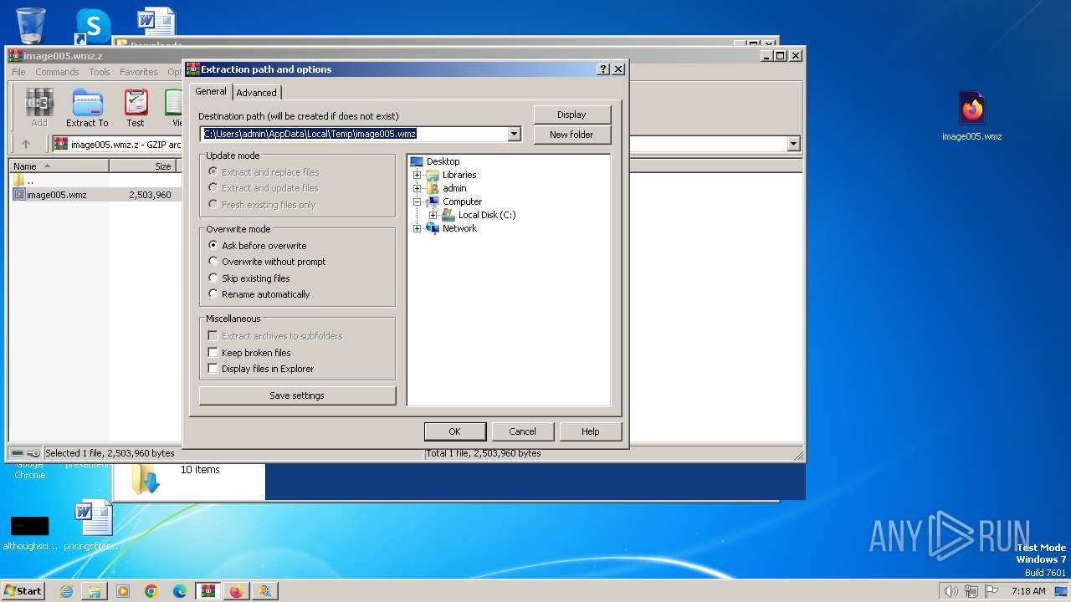Select Rename automatically option
This screenshot has height=602, width=1071.
(x=259, y=294)
